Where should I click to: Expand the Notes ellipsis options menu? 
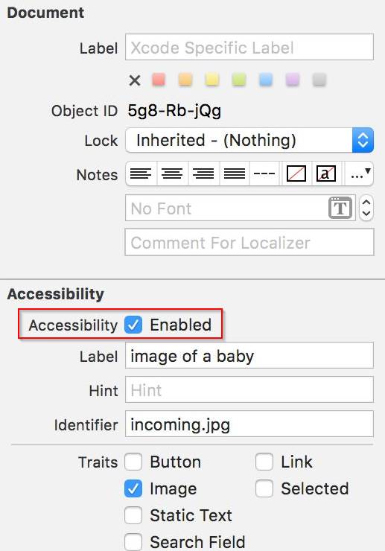(360, 173)
